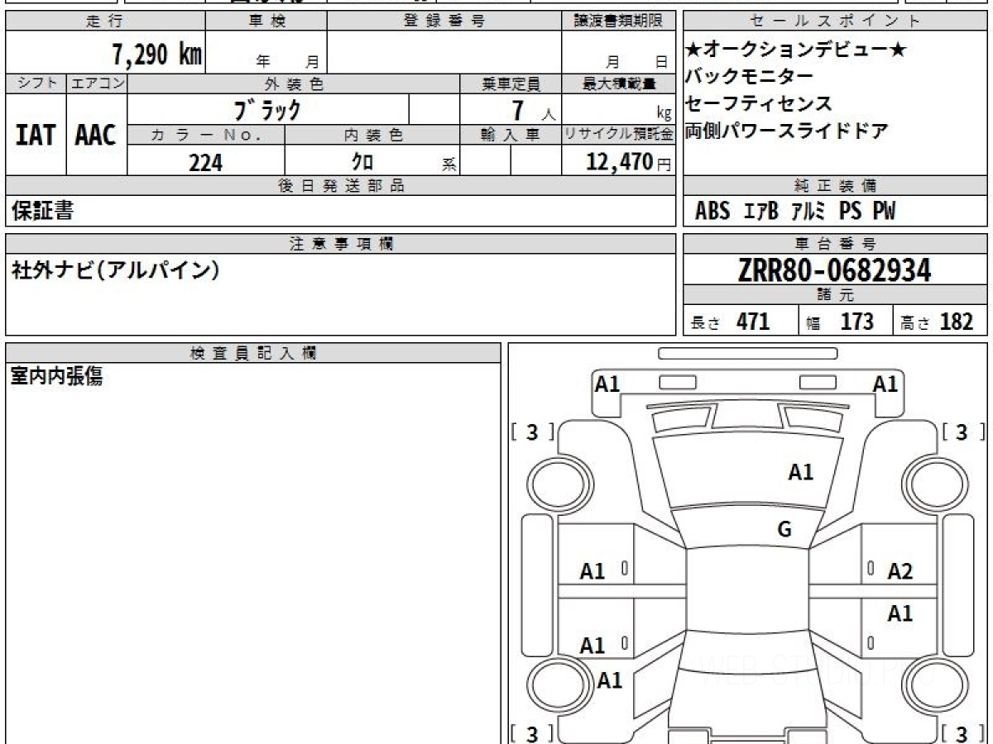Click the シフト column header
Image resolution: width=993 pixels, height=744 pixels.
(36, 83)
